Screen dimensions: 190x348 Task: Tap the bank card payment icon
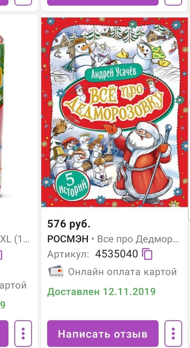[x=56, y=272]
